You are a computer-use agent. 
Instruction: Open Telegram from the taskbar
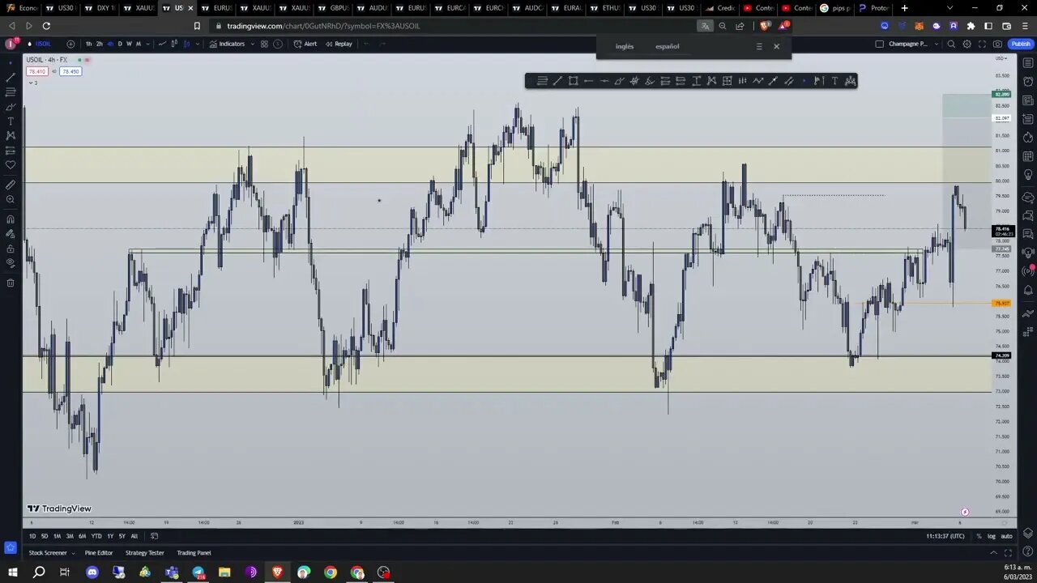198,572
